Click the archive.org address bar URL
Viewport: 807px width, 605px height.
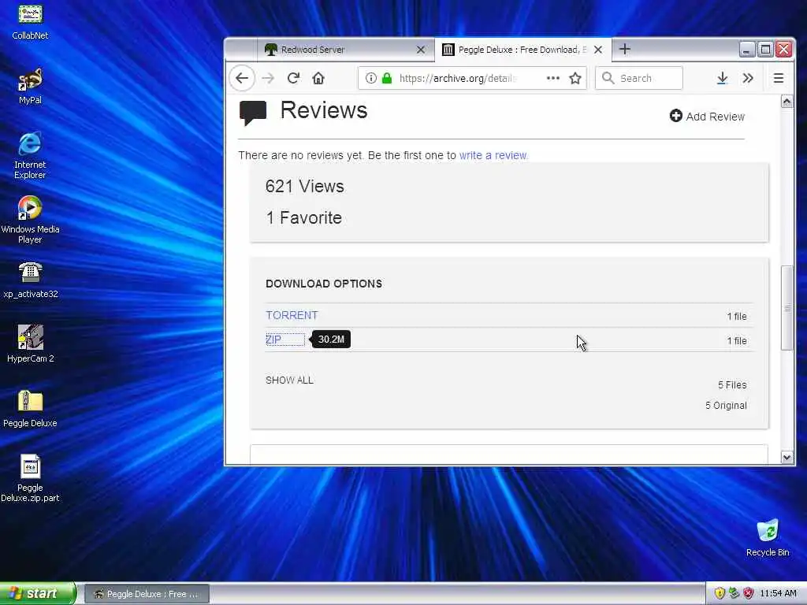[458, 78]
